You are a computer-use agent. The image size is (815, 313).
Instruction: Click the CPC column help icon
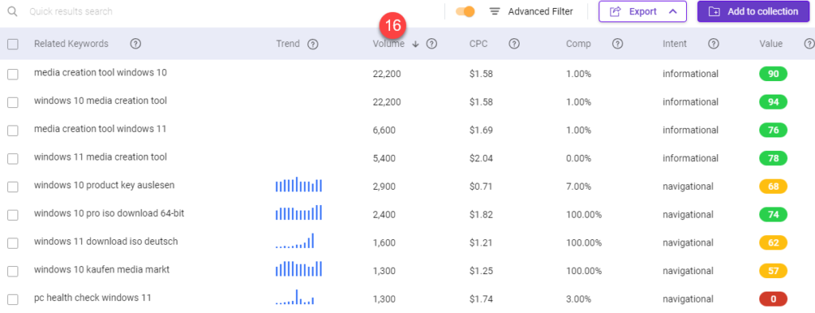pos(515,44)
